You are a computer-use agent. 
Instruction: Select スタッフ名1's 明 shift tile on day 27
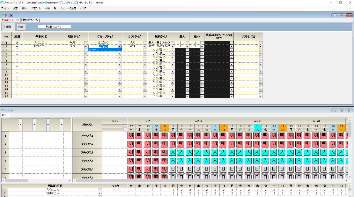131,136
